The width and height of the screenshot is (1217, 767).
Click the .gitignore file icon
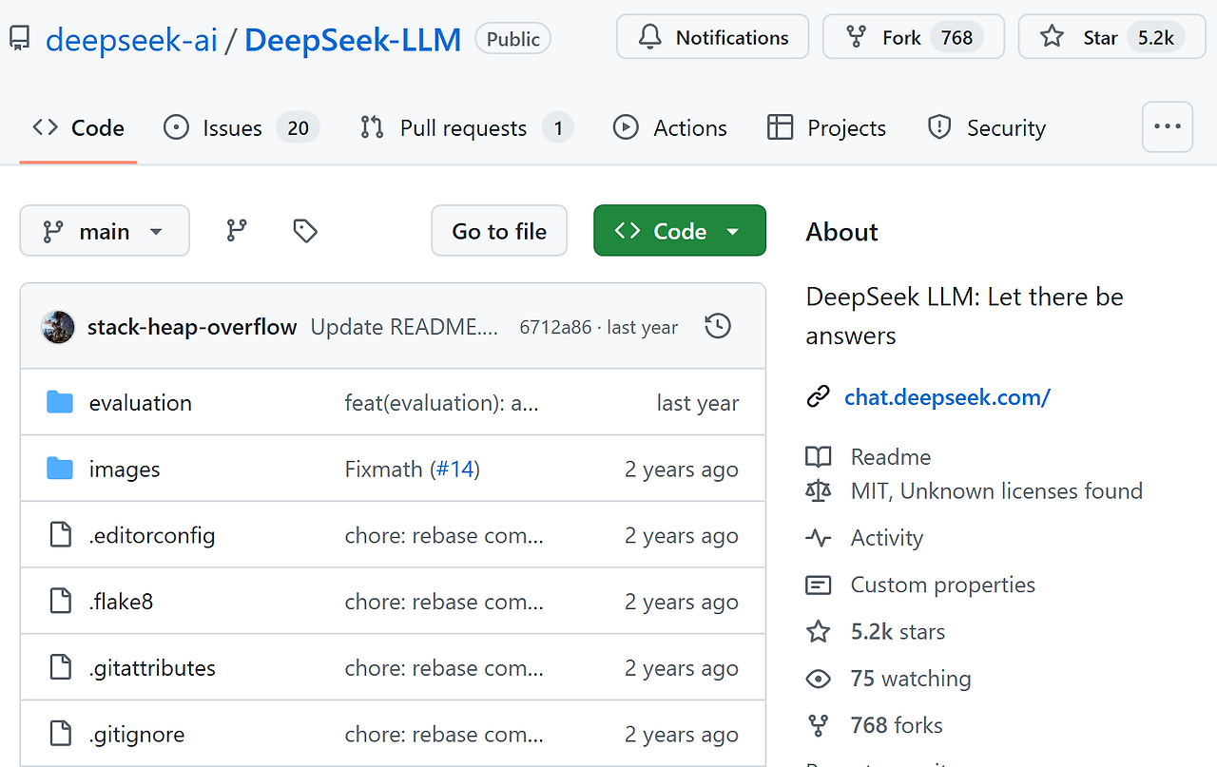(60, 734)
